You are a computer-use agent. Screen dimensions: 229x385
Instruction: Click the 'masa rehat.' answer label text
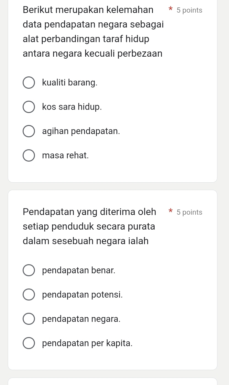tap(65, 155)
